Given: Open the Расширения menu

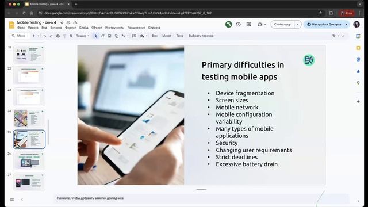Looking at the screenshot, I should click(x=136, y=28).
